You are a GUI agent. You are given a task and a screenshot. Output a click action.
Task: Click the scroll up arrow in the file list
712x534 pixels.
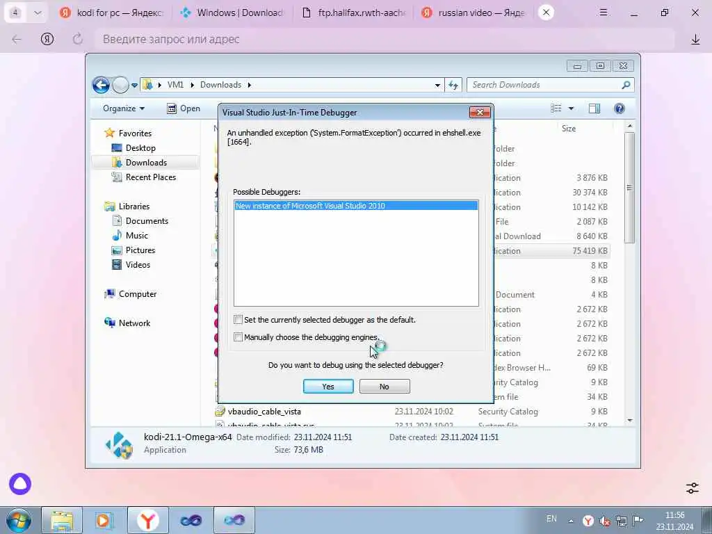pyautogui.click(x=629, y=127)
